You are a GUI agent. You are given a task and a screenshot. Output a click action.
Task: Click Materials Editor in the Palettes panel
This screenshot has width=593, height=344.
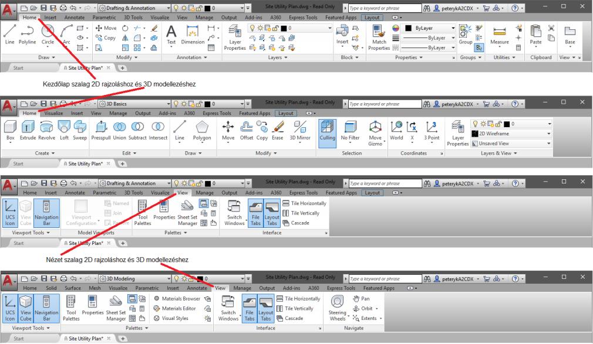point(175,308)
